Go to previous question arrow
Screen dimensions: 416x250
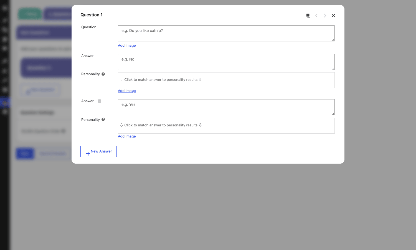click(x=316, y=16)
